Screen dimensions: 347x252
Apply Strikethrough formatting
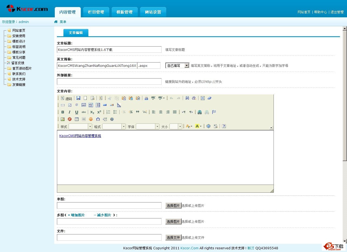pyautogui.click(x=84, y=112)
